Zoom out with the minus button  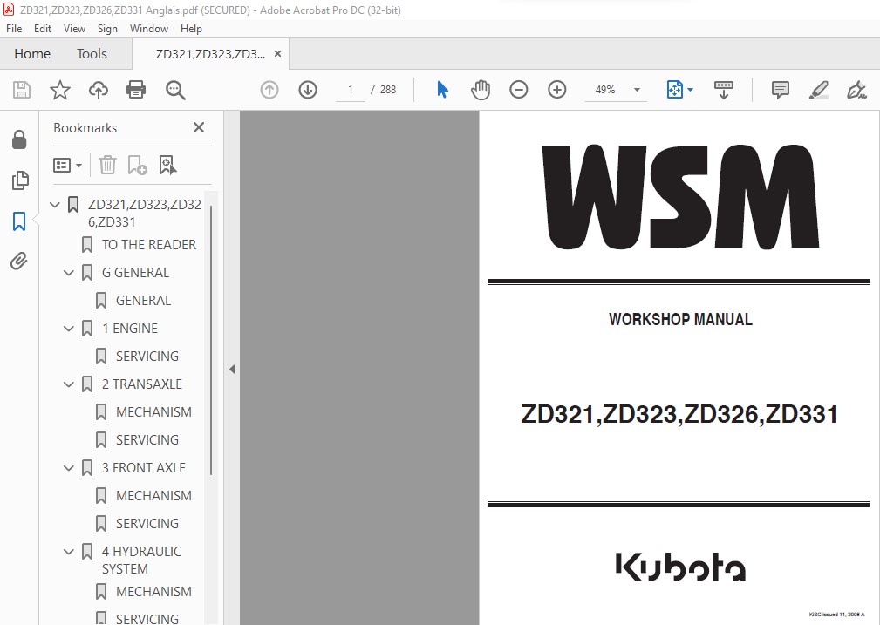(519, 90)
